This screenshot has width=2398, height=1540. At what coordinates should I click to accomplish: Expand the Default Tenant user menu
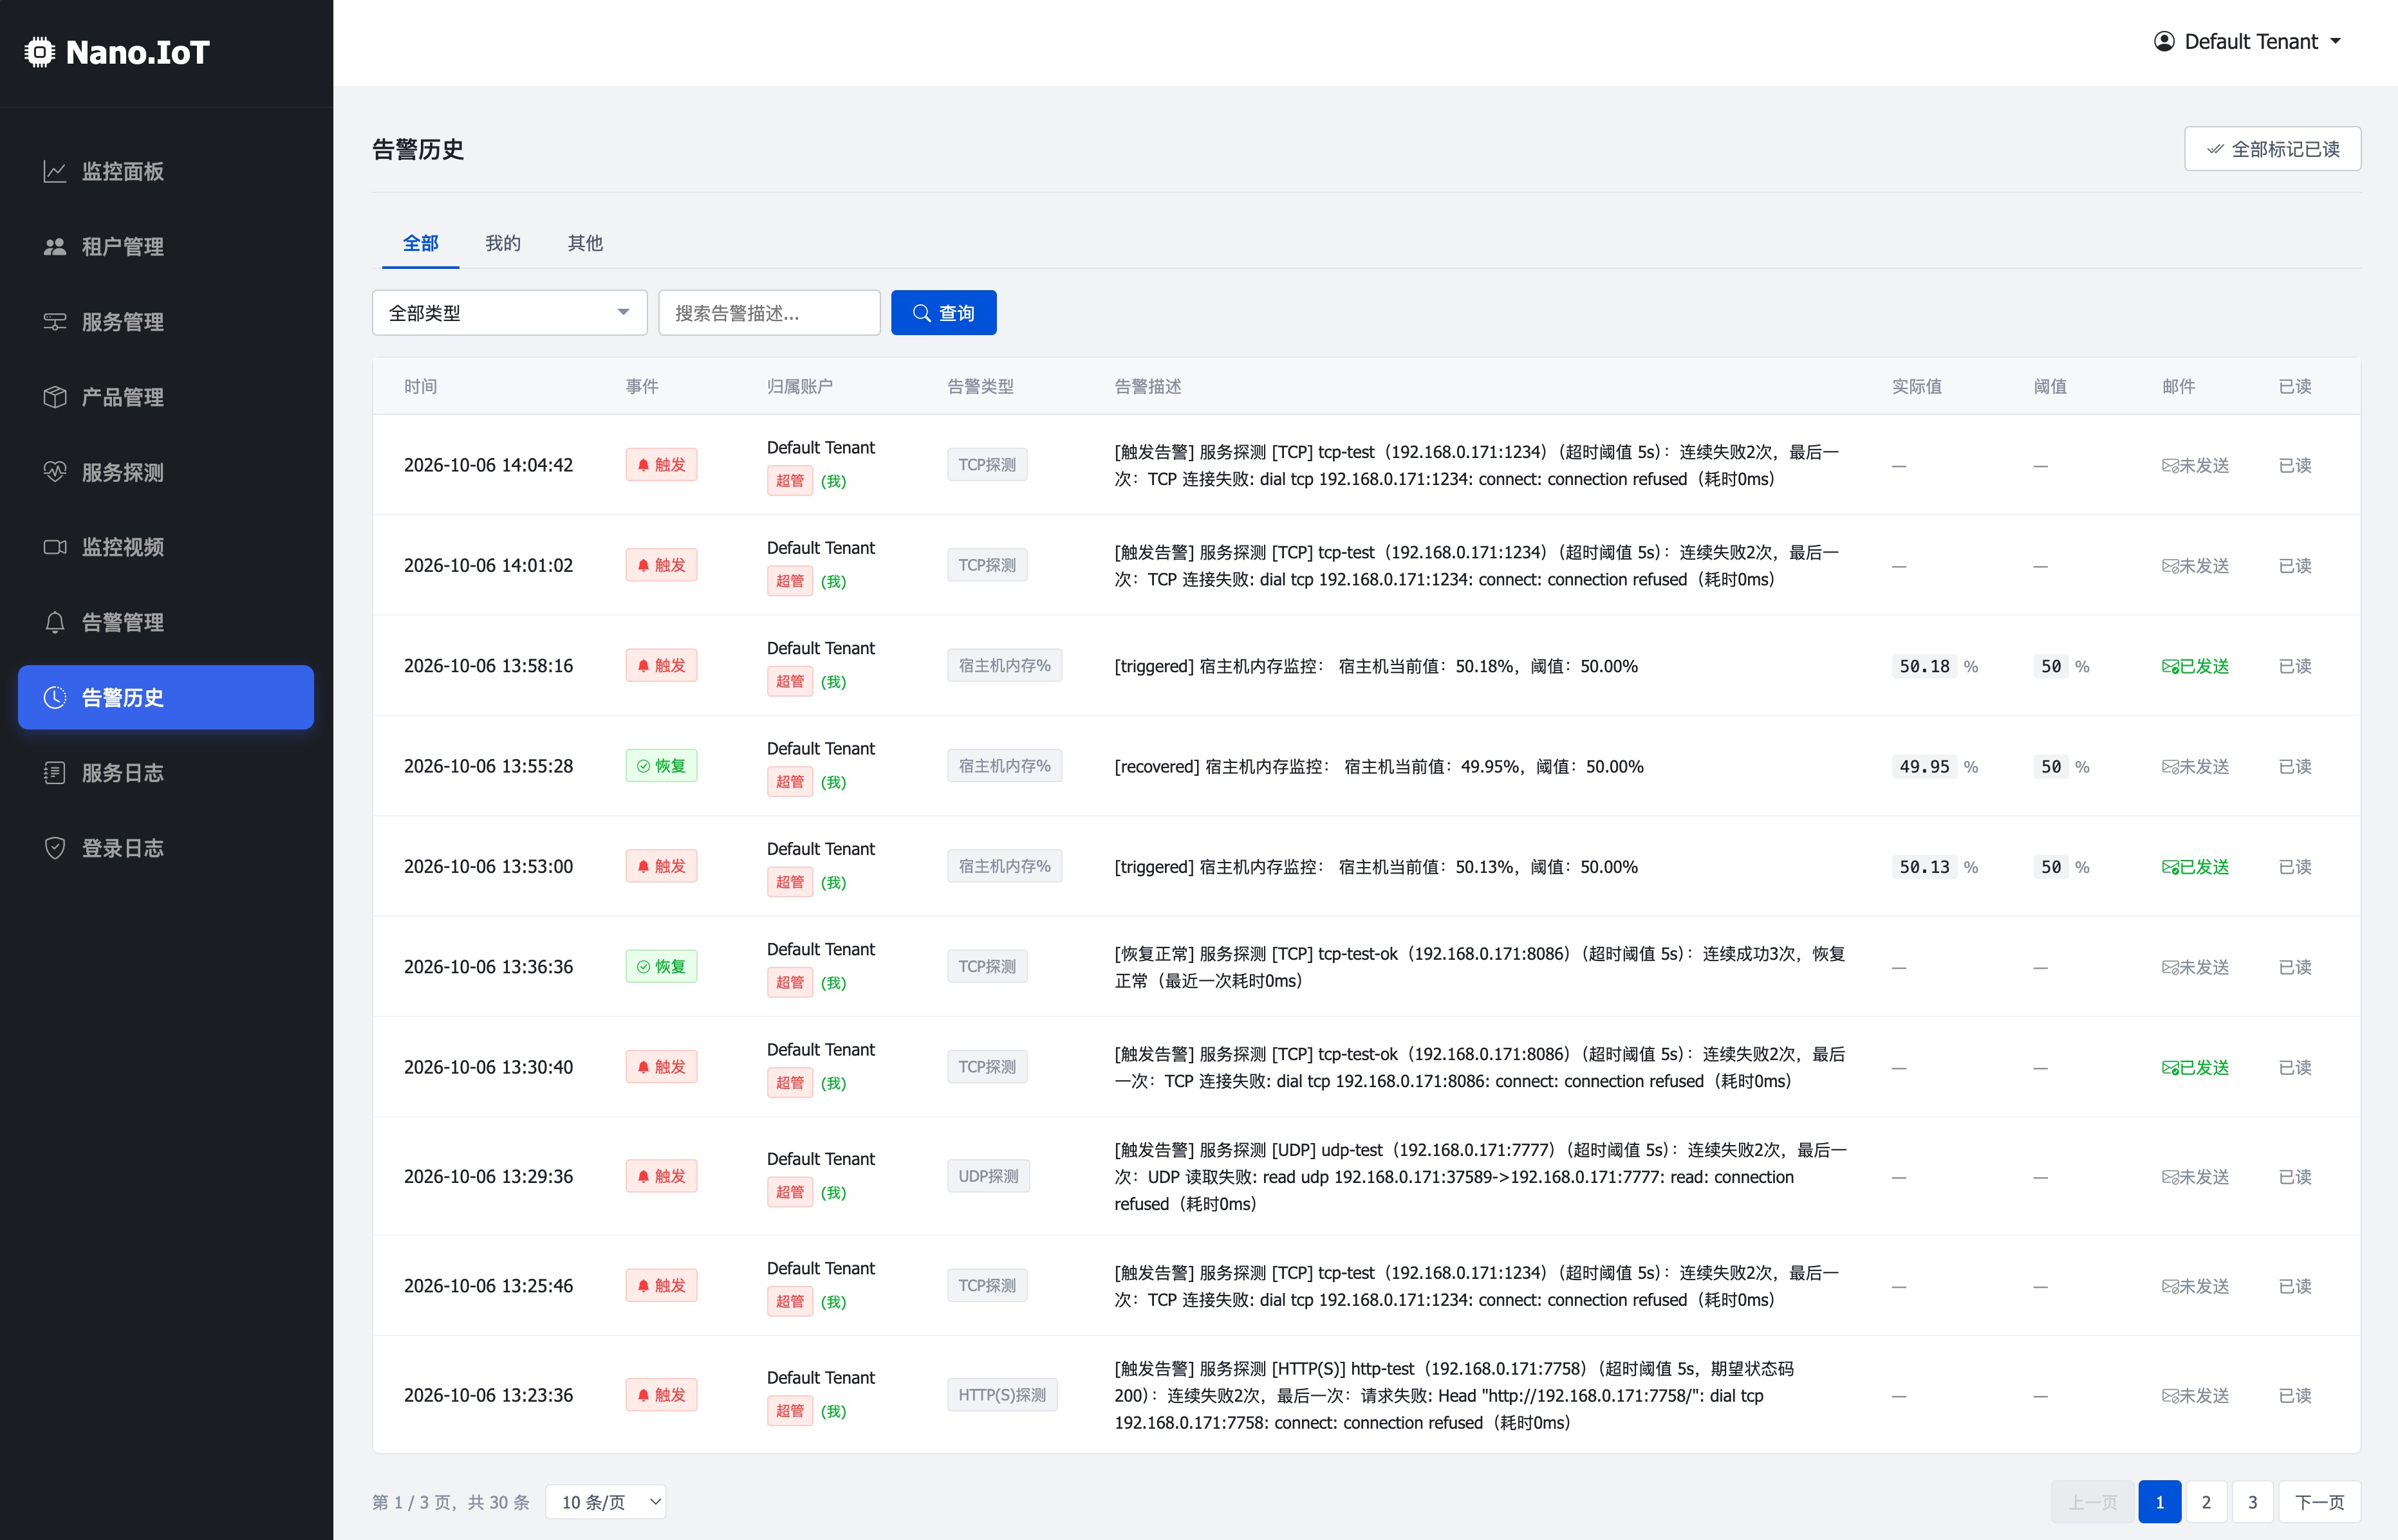point(2247,42)
